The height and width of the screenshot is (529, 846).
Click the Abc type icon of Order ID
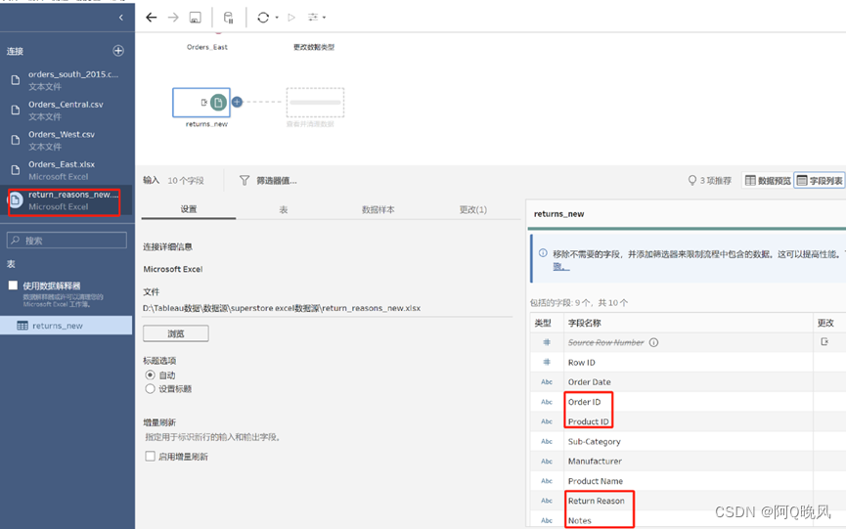pyautogui.click(x=547, y=402)
